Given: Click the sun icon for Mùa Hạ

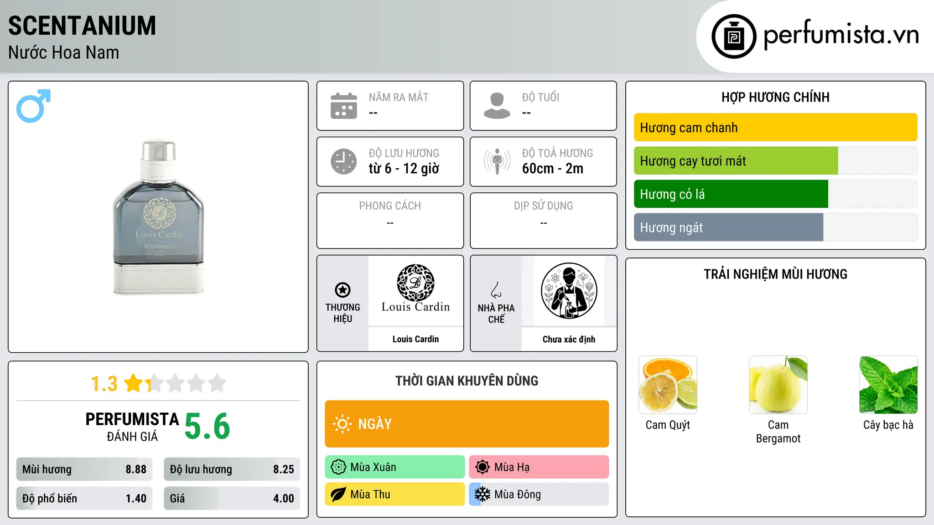Looking at the screenshot, I should 482,467.
